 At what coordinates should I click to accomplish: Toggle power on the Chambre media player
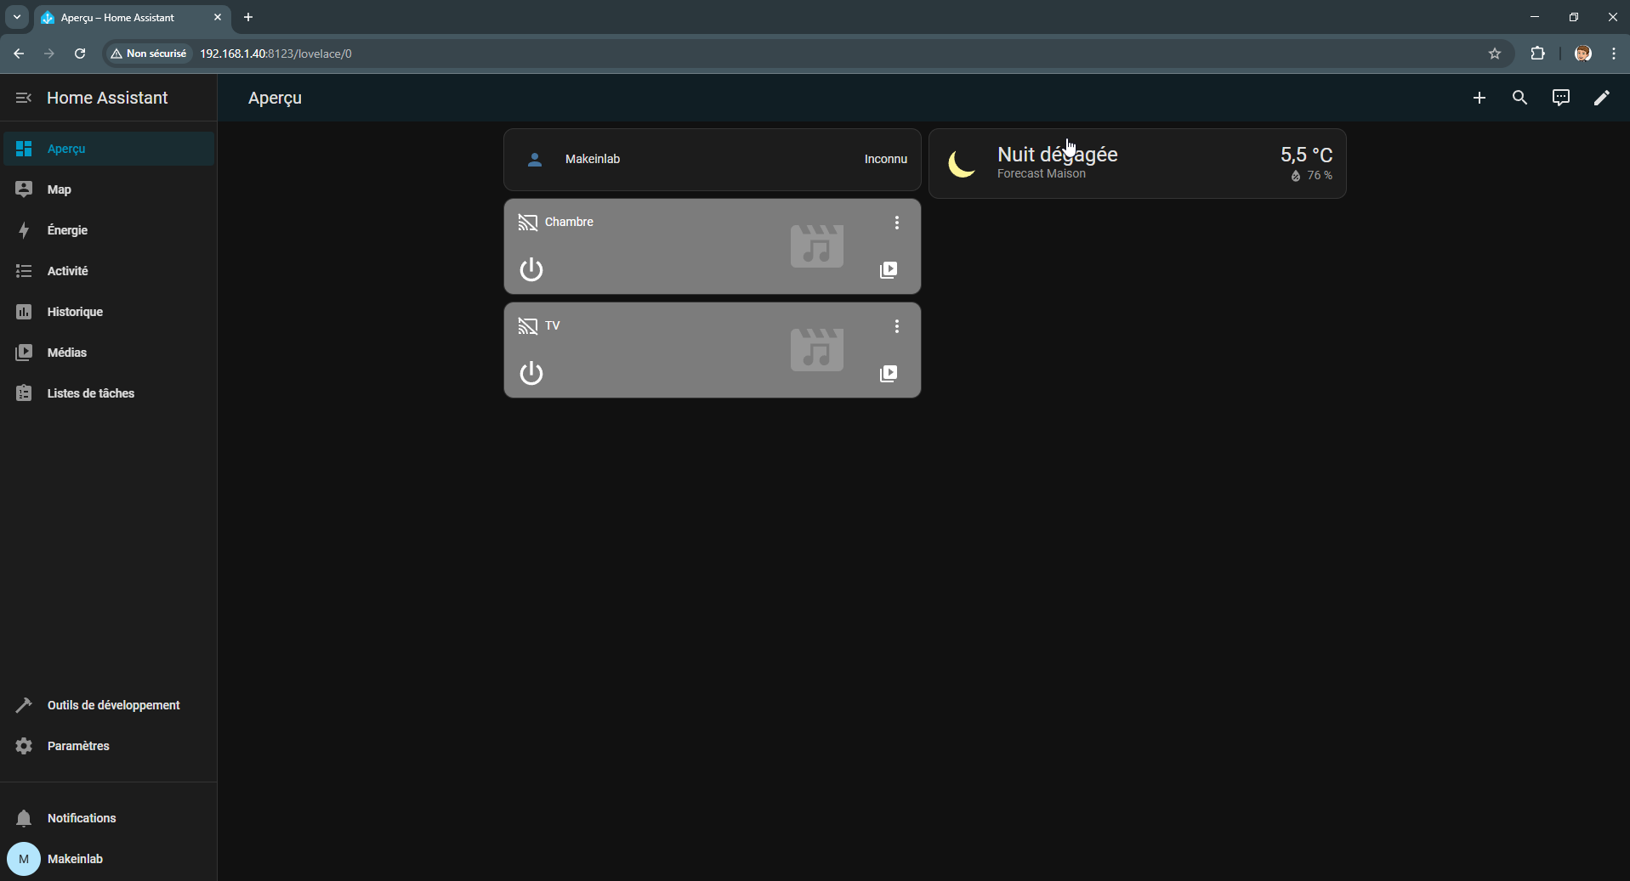click(531, 270)
